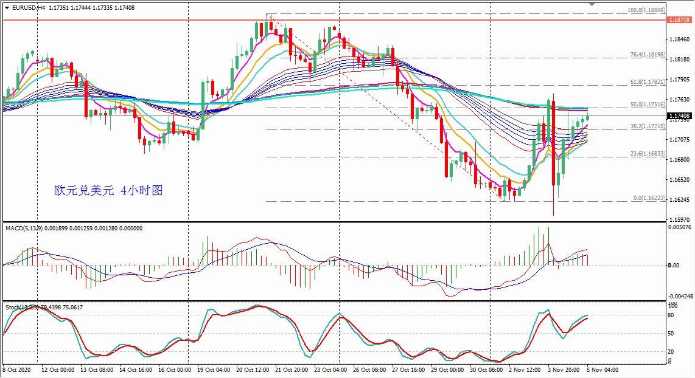
Task: Click the 21 Oct 20:00 time label
Action: coord(292,369)
